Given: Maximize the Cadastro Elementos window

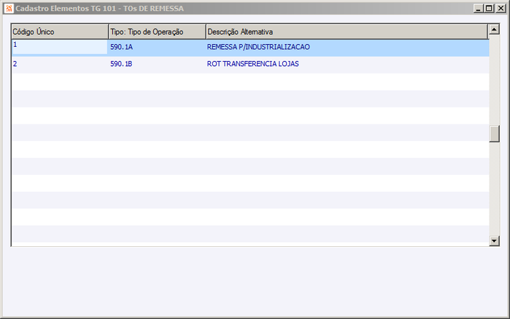Looking at the screenshot, I should pyautogui.click(x=489, y=8).
